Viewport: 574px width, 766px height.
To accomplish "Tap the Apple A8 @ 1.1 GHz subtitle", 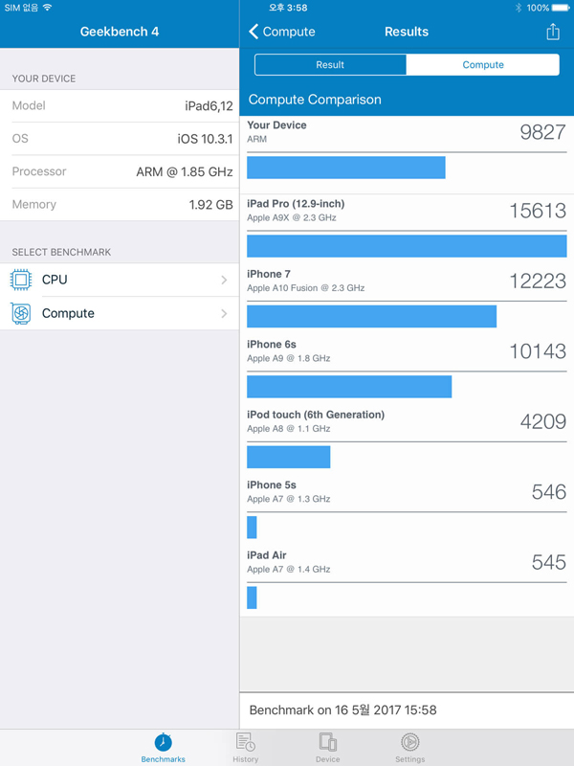I will [289, 429].
